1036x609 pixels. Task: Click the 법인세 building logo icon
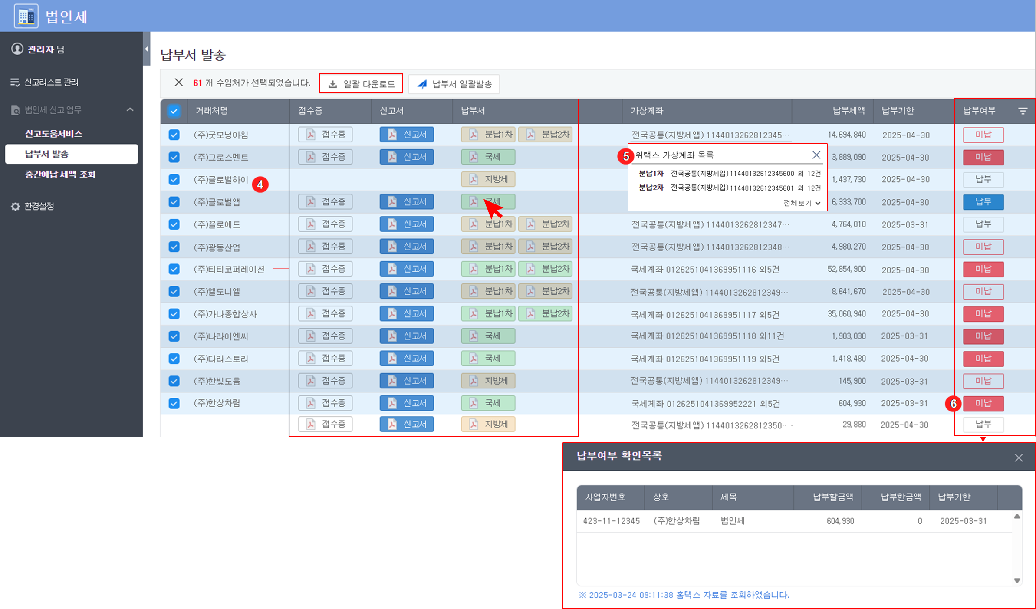coord(26,16)
